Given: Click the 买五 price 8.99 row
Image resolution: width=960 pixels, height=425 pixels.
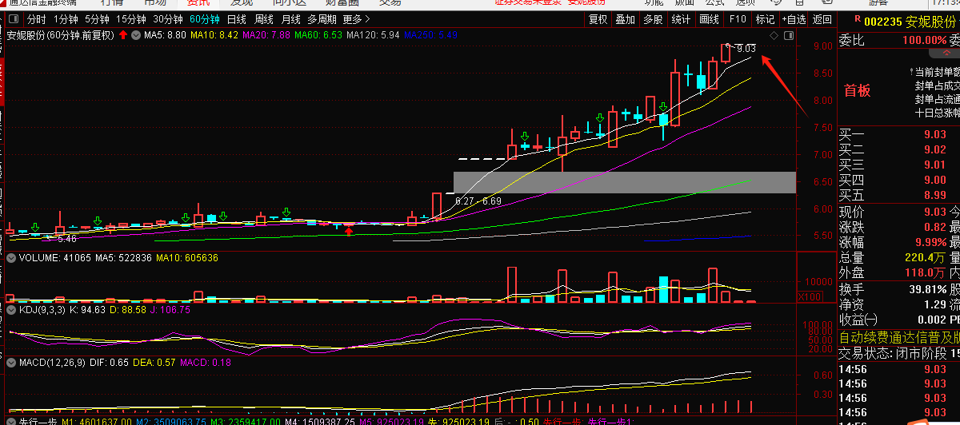Looking at the screenshot, I should point(898,196).
